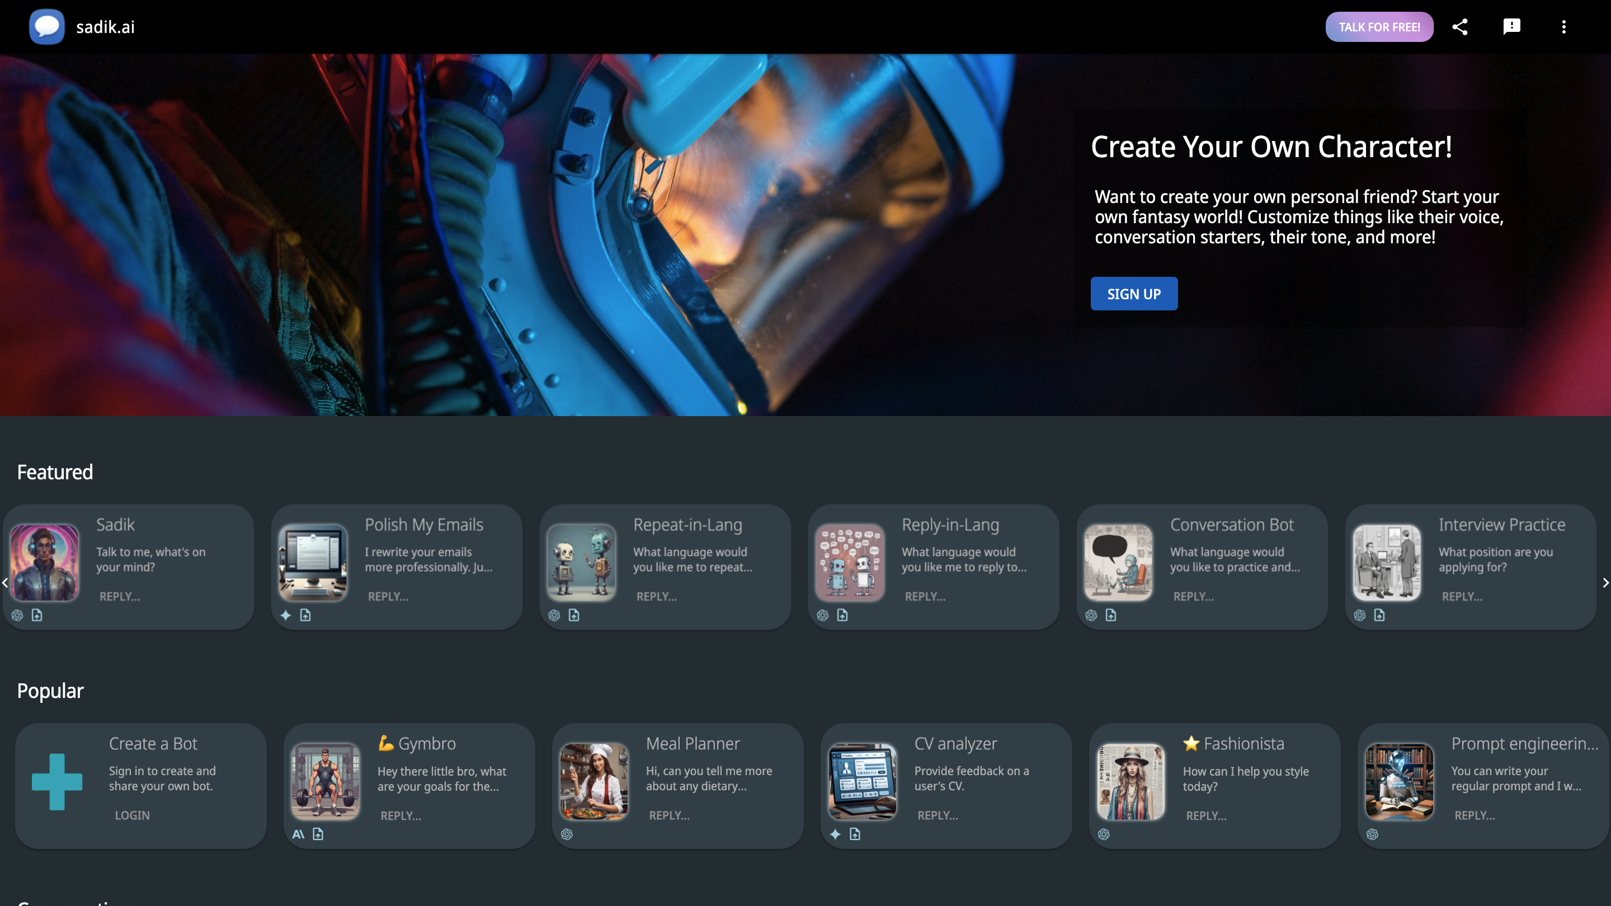This screenshot has height=906, width=1611.
Task: Open the three-dot overflow menu
Action: point(1563,27)
